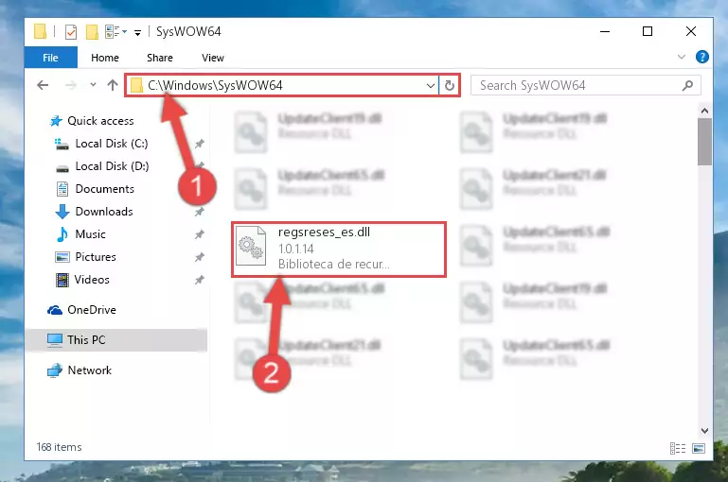Viewport: 728px width, 482px height.
Task: Expand the ribbon with the chevron
Action: click(x=681, y=57)
